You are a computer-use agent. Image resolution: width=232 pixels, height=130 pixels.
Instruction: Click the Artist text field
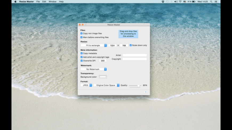click(x=135, y=55)
